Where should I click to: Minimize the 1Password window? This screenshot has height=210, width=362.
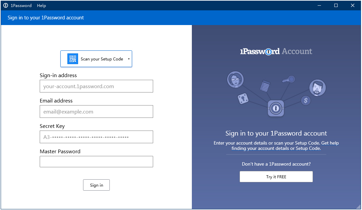(x=319, y=5)
